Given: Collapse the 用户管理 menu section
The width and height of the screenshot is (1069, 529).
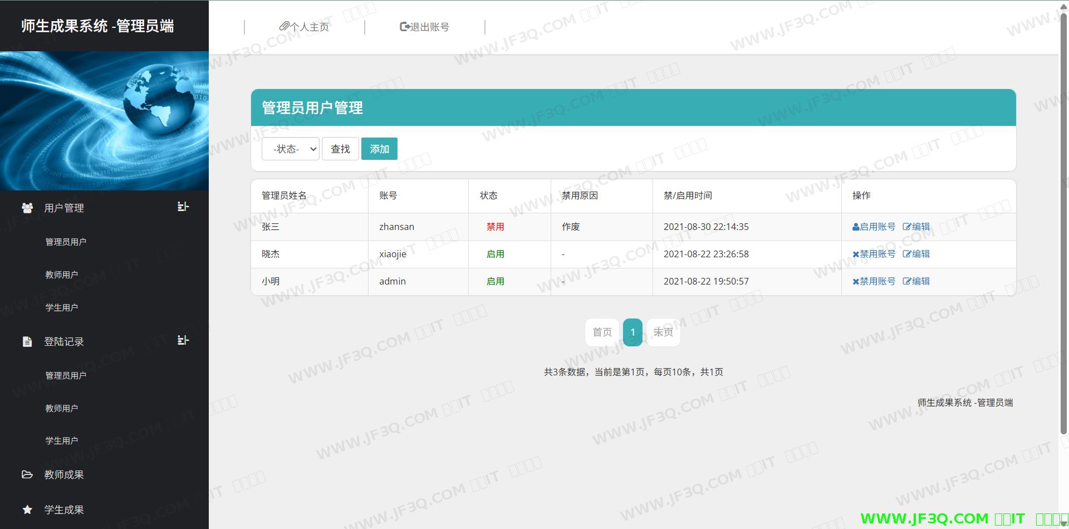Looking at the screenshot, I should [x=183, y=207].
